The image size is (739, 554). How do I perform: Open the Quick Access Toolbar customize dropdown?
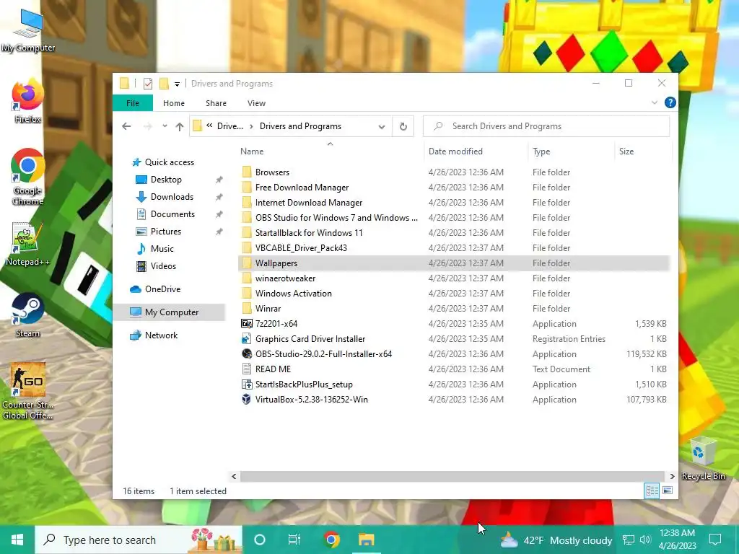(178, 84)
